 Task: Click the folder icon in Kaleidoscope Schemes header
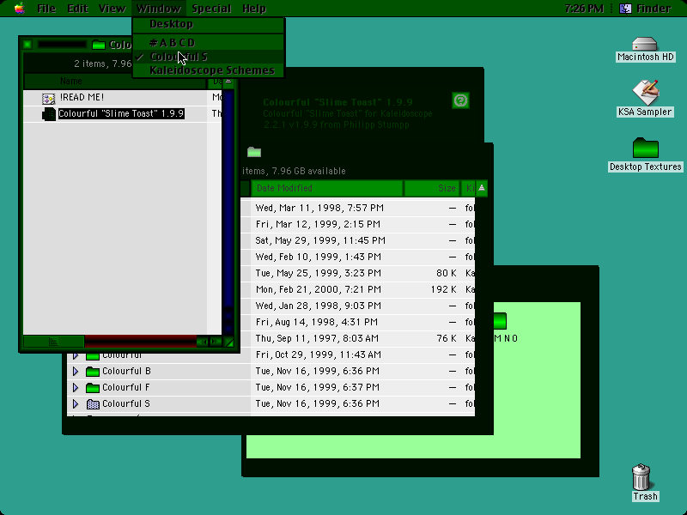coord(254,152)
